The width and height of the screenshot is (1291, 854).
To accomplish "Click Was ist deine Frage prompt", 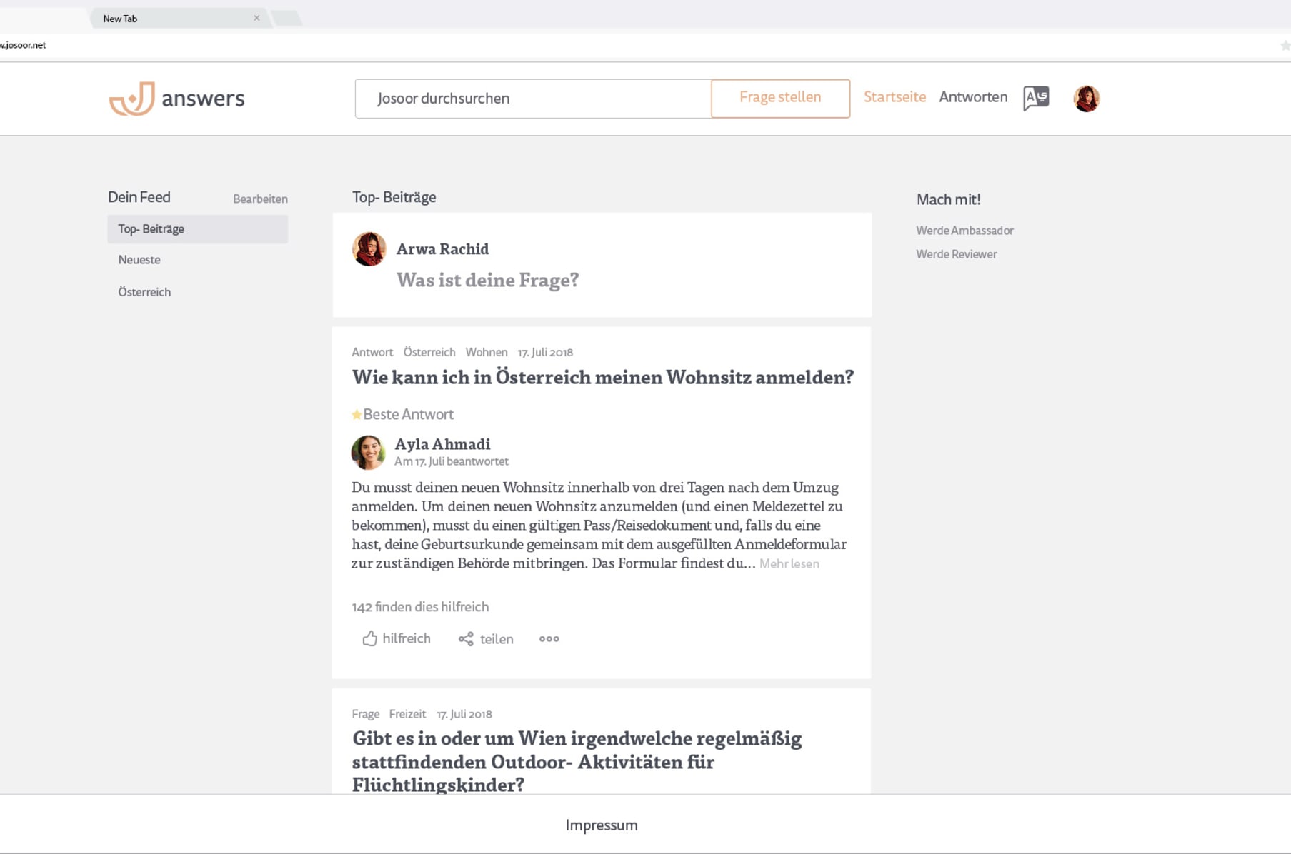I will click(488, 281).
